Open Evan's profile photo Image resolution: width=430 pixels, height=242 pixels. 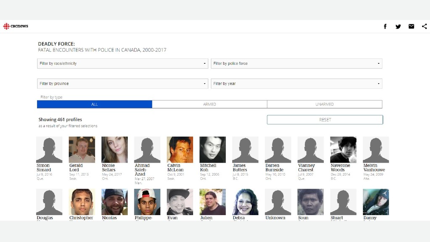(180, 202)
